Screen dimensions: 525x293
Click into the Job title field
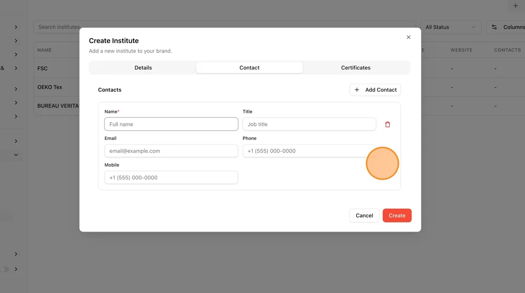309,124
